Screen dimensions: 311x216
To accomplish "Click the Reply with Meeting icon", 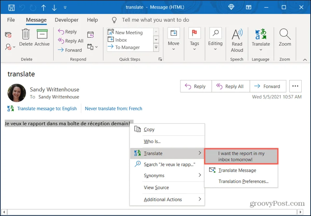I will click(x=91, y=35).
